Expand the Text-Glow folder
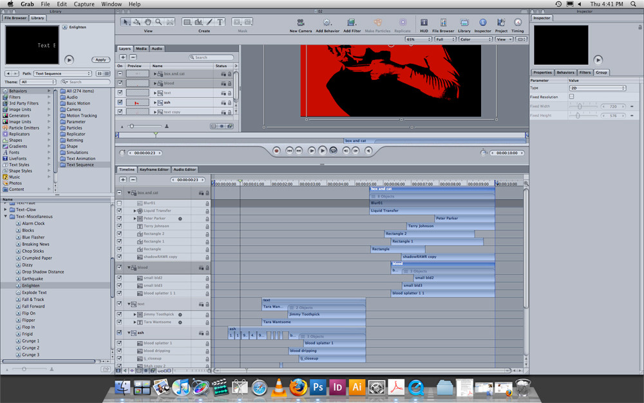644x403 pixels. [6, 210]
